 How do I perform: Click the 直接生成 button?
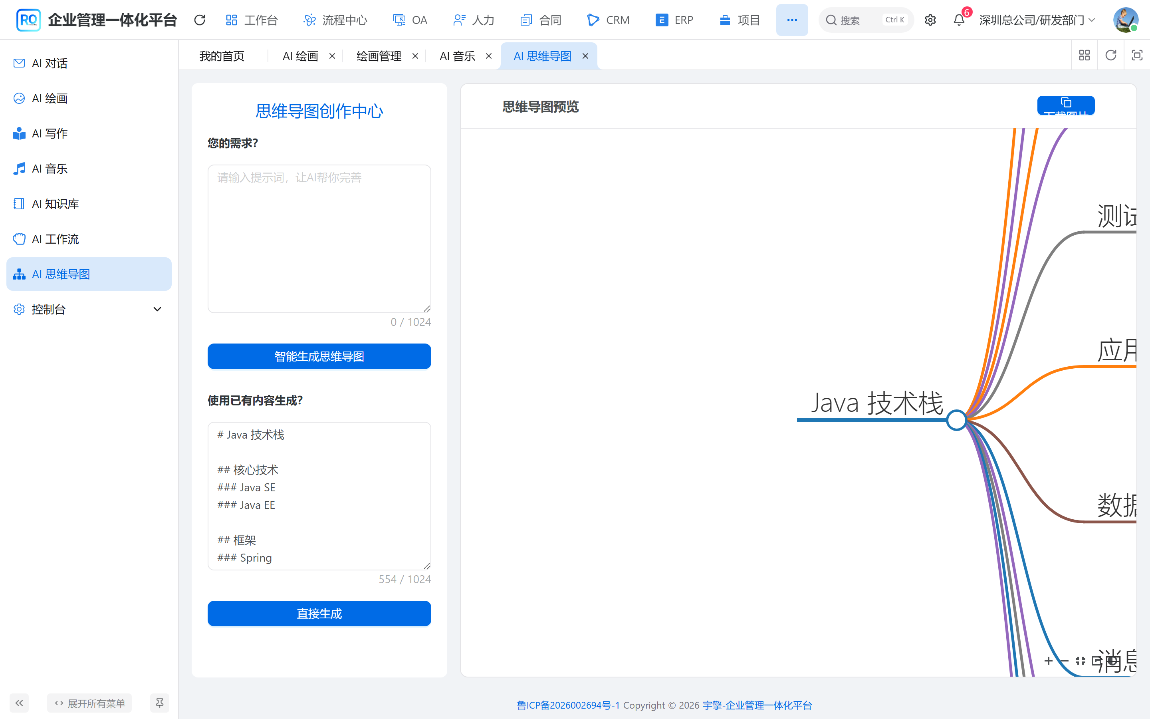319,614
